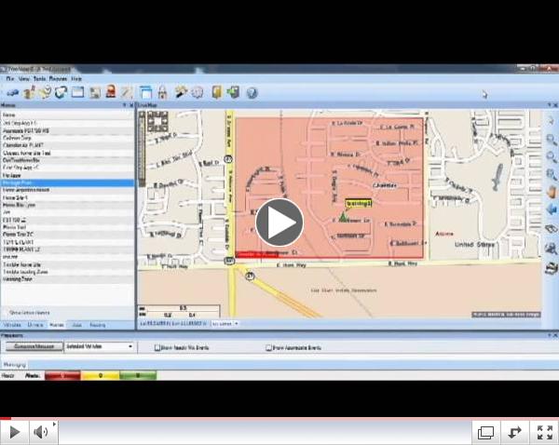Select the hand pan tool beside the map

[552, 192]
